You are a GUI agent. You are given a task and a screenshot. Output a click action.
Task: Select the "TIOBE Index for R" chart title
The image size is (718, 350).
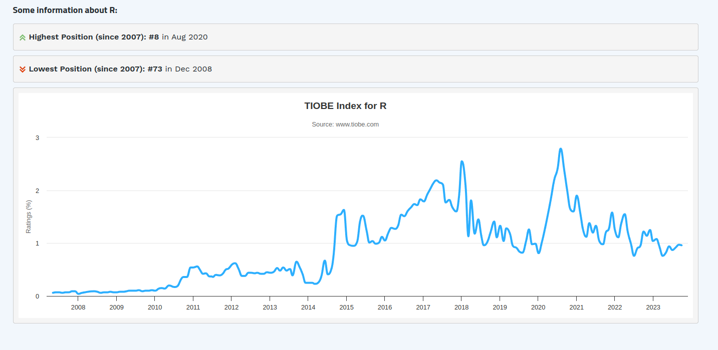(347, 106)
